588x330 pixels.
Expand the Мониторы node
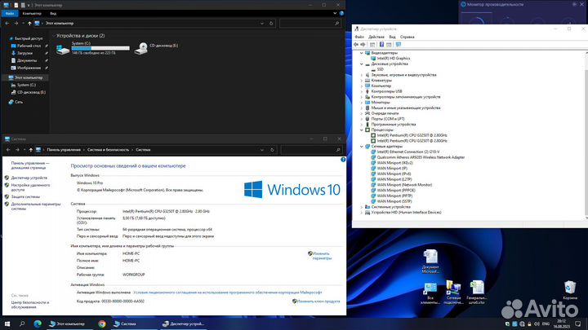click(362, 102)
